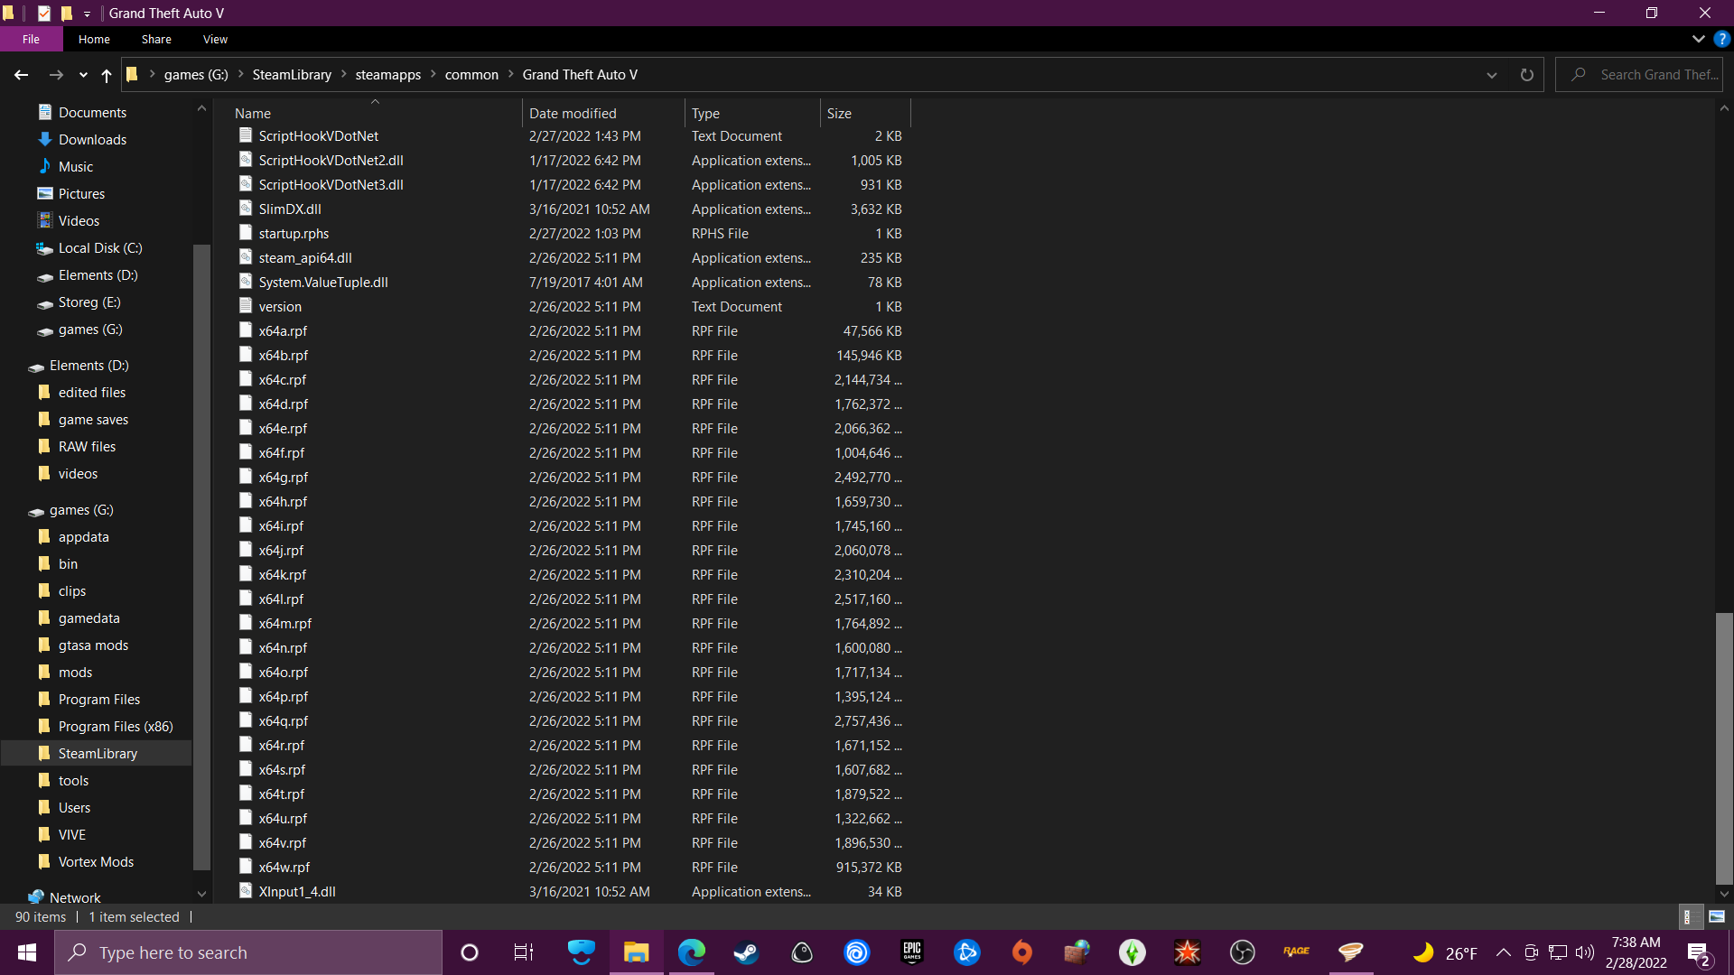Refresh the current folder view
1734x975 pixels.
coord(1526,75)
